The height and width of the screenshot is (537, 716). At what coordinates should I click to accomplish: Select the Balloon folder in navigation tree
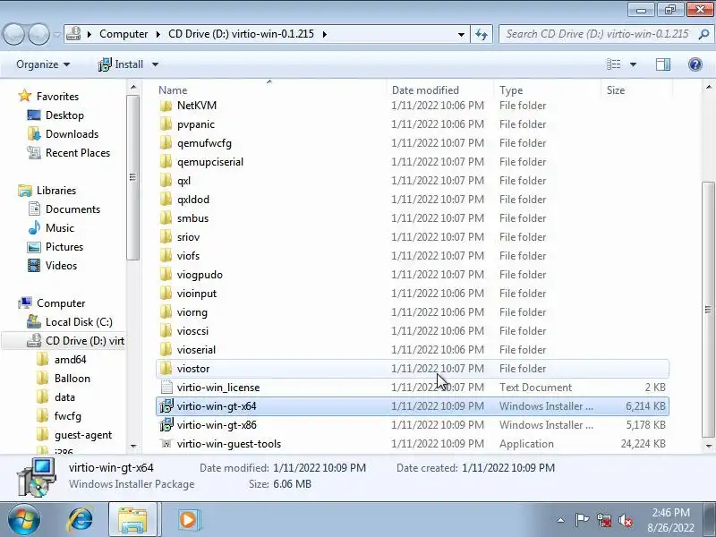(x=72, y=379)
